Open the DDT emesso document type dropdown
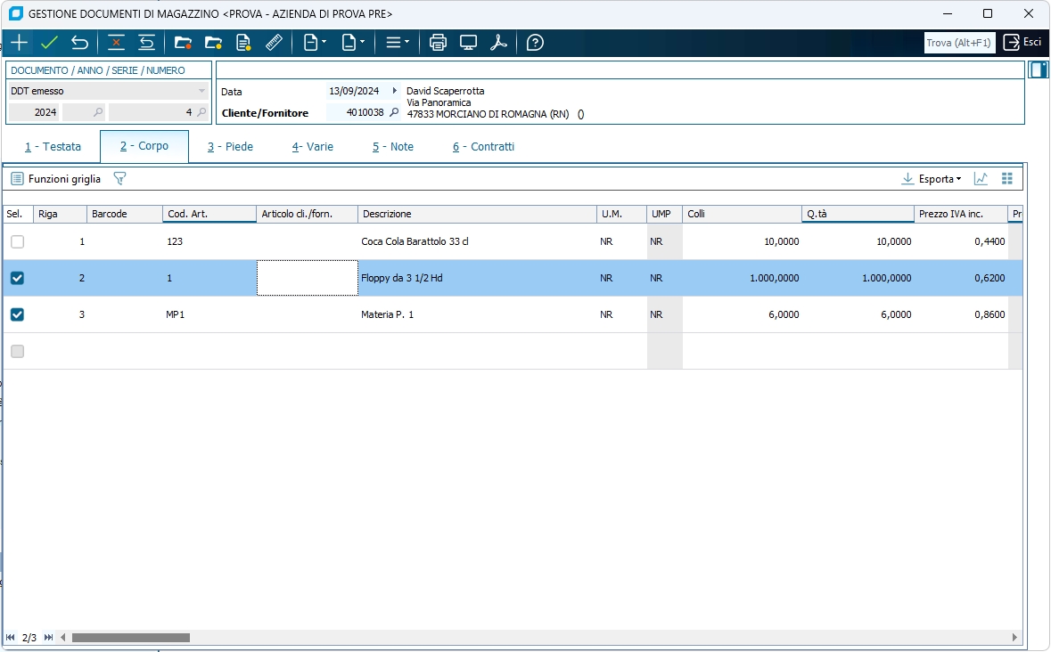 pos(201,91)
